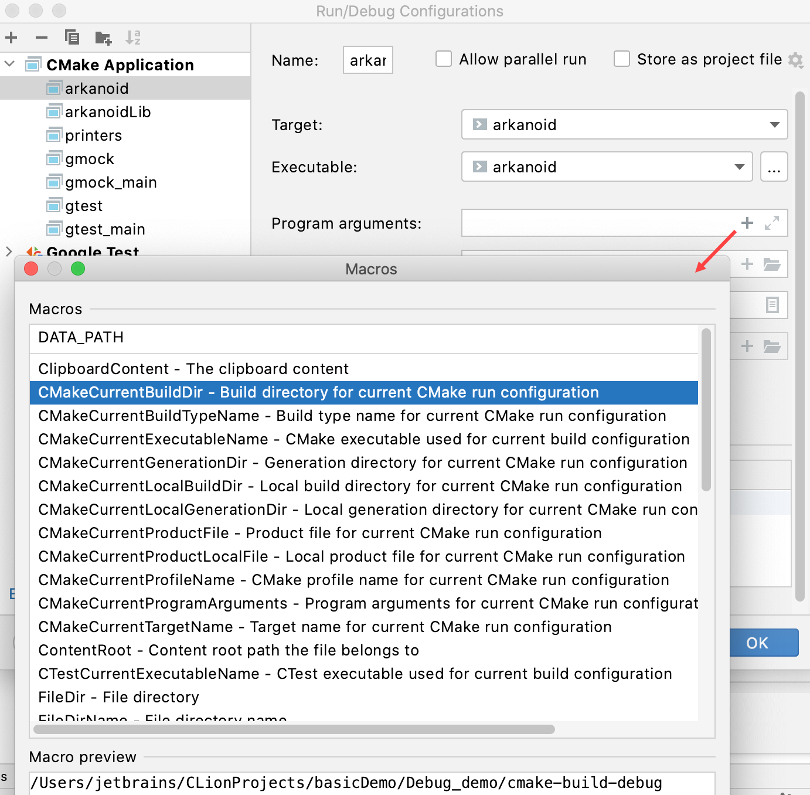Sort configurations alphabetically
This screenshot has width=810, height=795.
[x=133, y=37]
